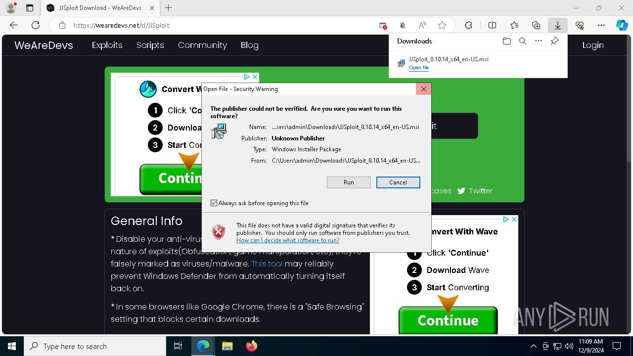Open Firefox from taskbar
Image resolution: width=633 pixels, height=356 pixels.
click(251, 346)
